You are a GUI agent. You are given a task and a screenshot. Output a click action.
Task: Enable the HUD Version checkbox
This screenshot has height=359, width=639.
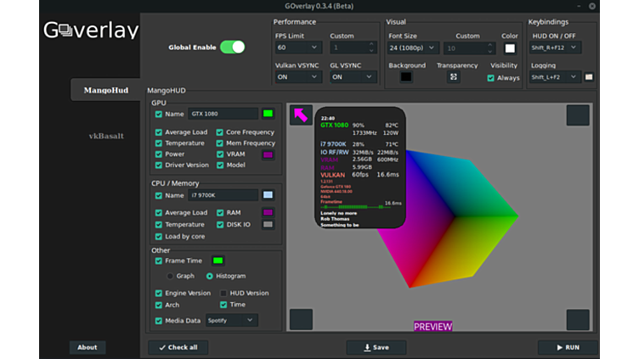[223, 294]
